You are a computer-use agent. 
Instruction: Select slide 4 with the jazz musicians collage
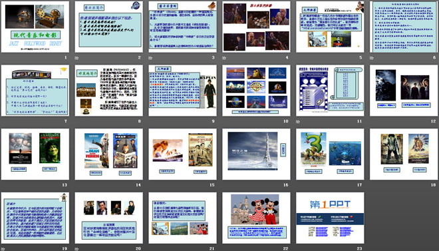(256, 27)
